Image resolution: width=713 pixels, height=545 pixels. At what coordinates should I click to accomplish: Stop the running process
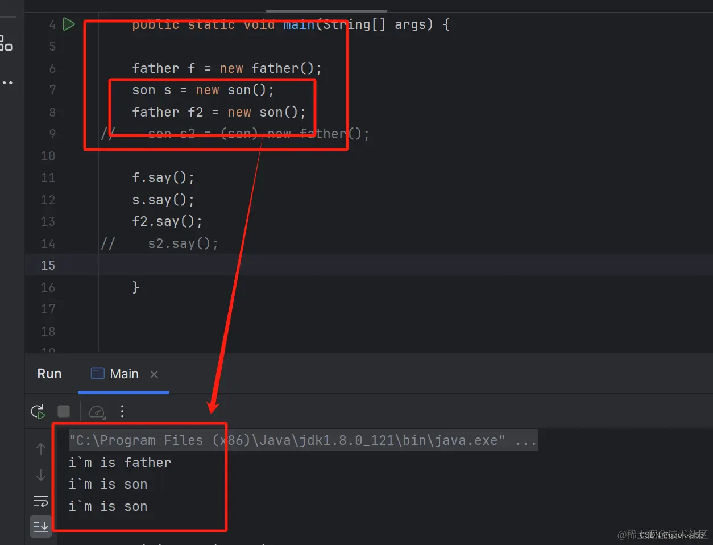click(64, 411)
